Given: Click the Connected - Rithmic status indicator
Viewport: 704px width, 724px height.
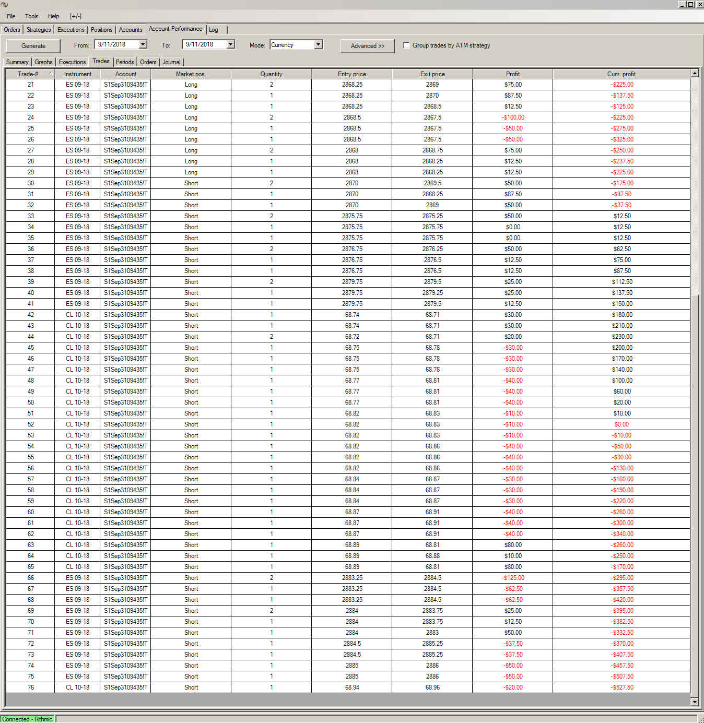Looking at the screenshot, I should click(28, 719).
